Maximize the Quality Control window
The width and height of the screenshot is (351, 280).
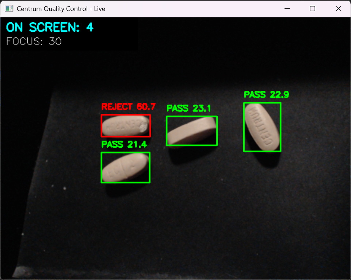(x=312, y=9)
